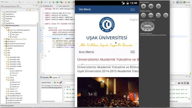The image size is (192, 108).
Task: Click the auditorium news photo
Action: [108, 92]
